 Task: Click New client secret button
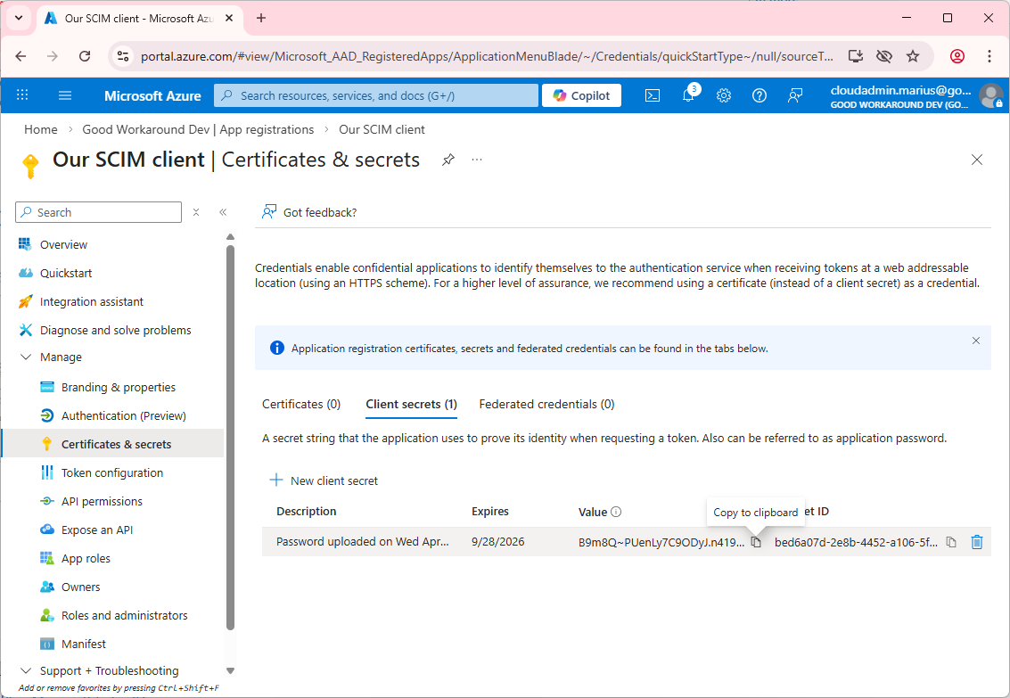[x=324, y=480]
